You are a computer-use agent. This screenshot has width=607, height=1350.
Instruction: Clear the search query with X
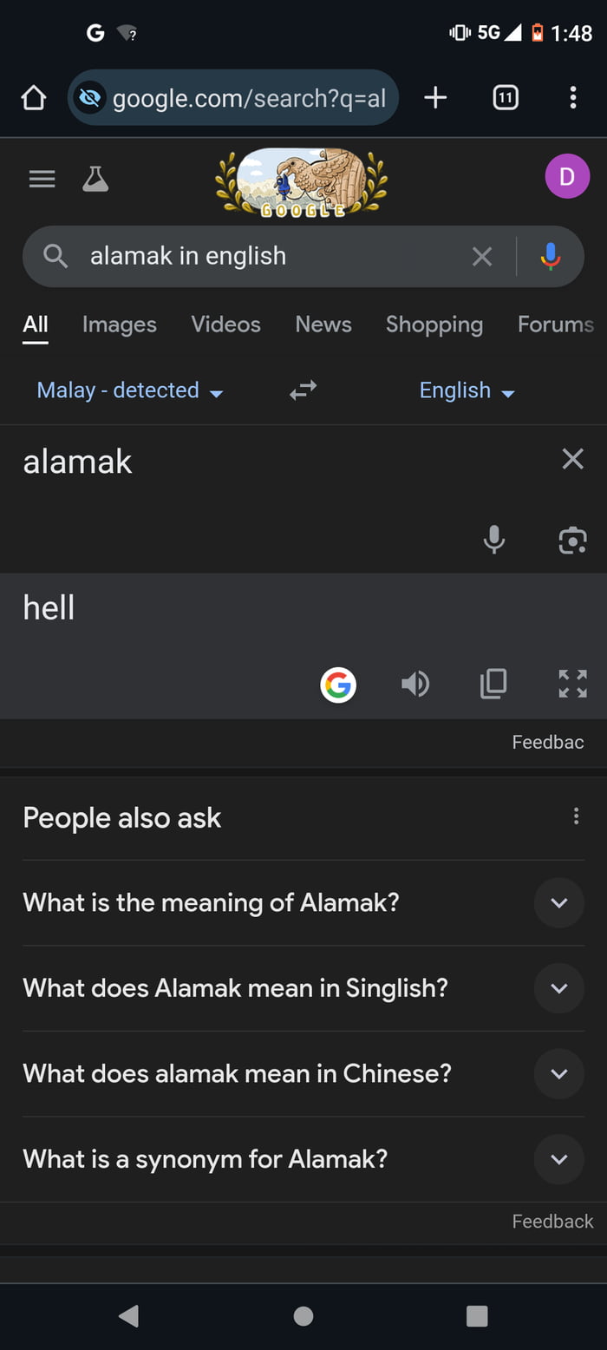[482, 256]
